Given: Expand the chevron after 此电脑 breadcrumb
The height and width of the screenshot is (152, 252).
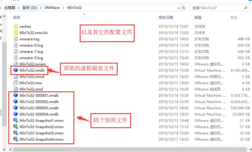Looking at the screenshot, I should pyautogui.click(x=19, y=8).
